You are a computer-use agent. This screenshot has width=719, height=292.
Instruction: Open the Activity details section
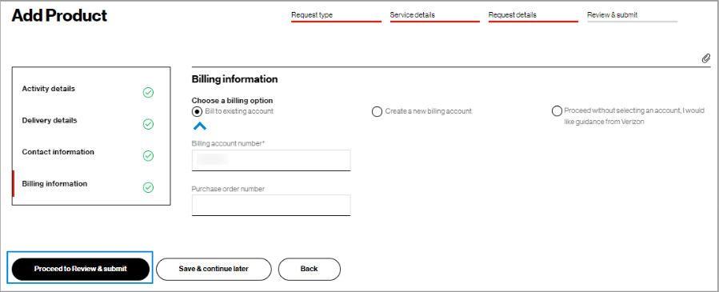point(48,89)
